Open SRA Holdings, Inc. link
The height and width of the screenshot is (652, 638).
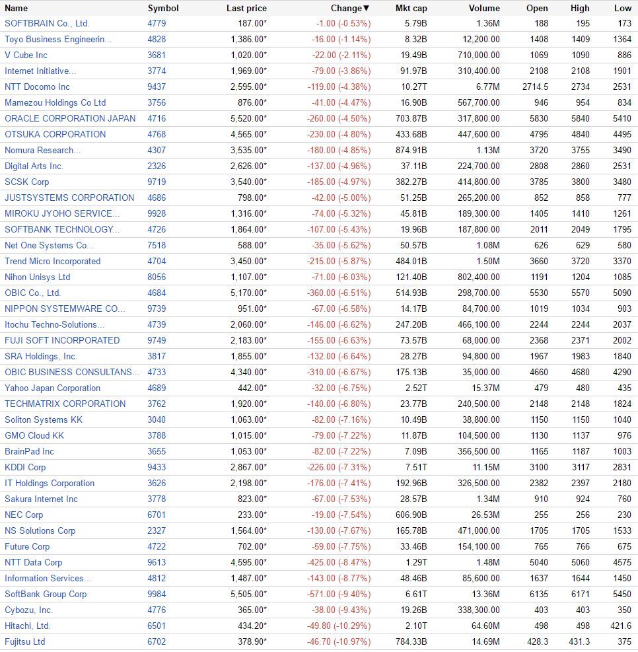click(x=41, y=356)
